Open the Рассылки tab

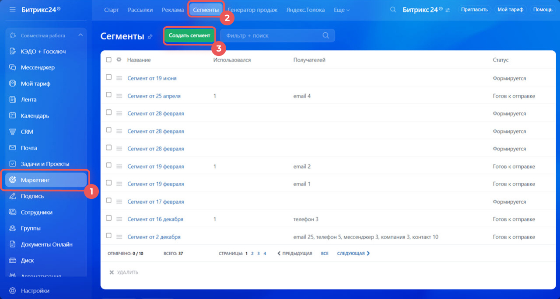[x=140, y=10]
